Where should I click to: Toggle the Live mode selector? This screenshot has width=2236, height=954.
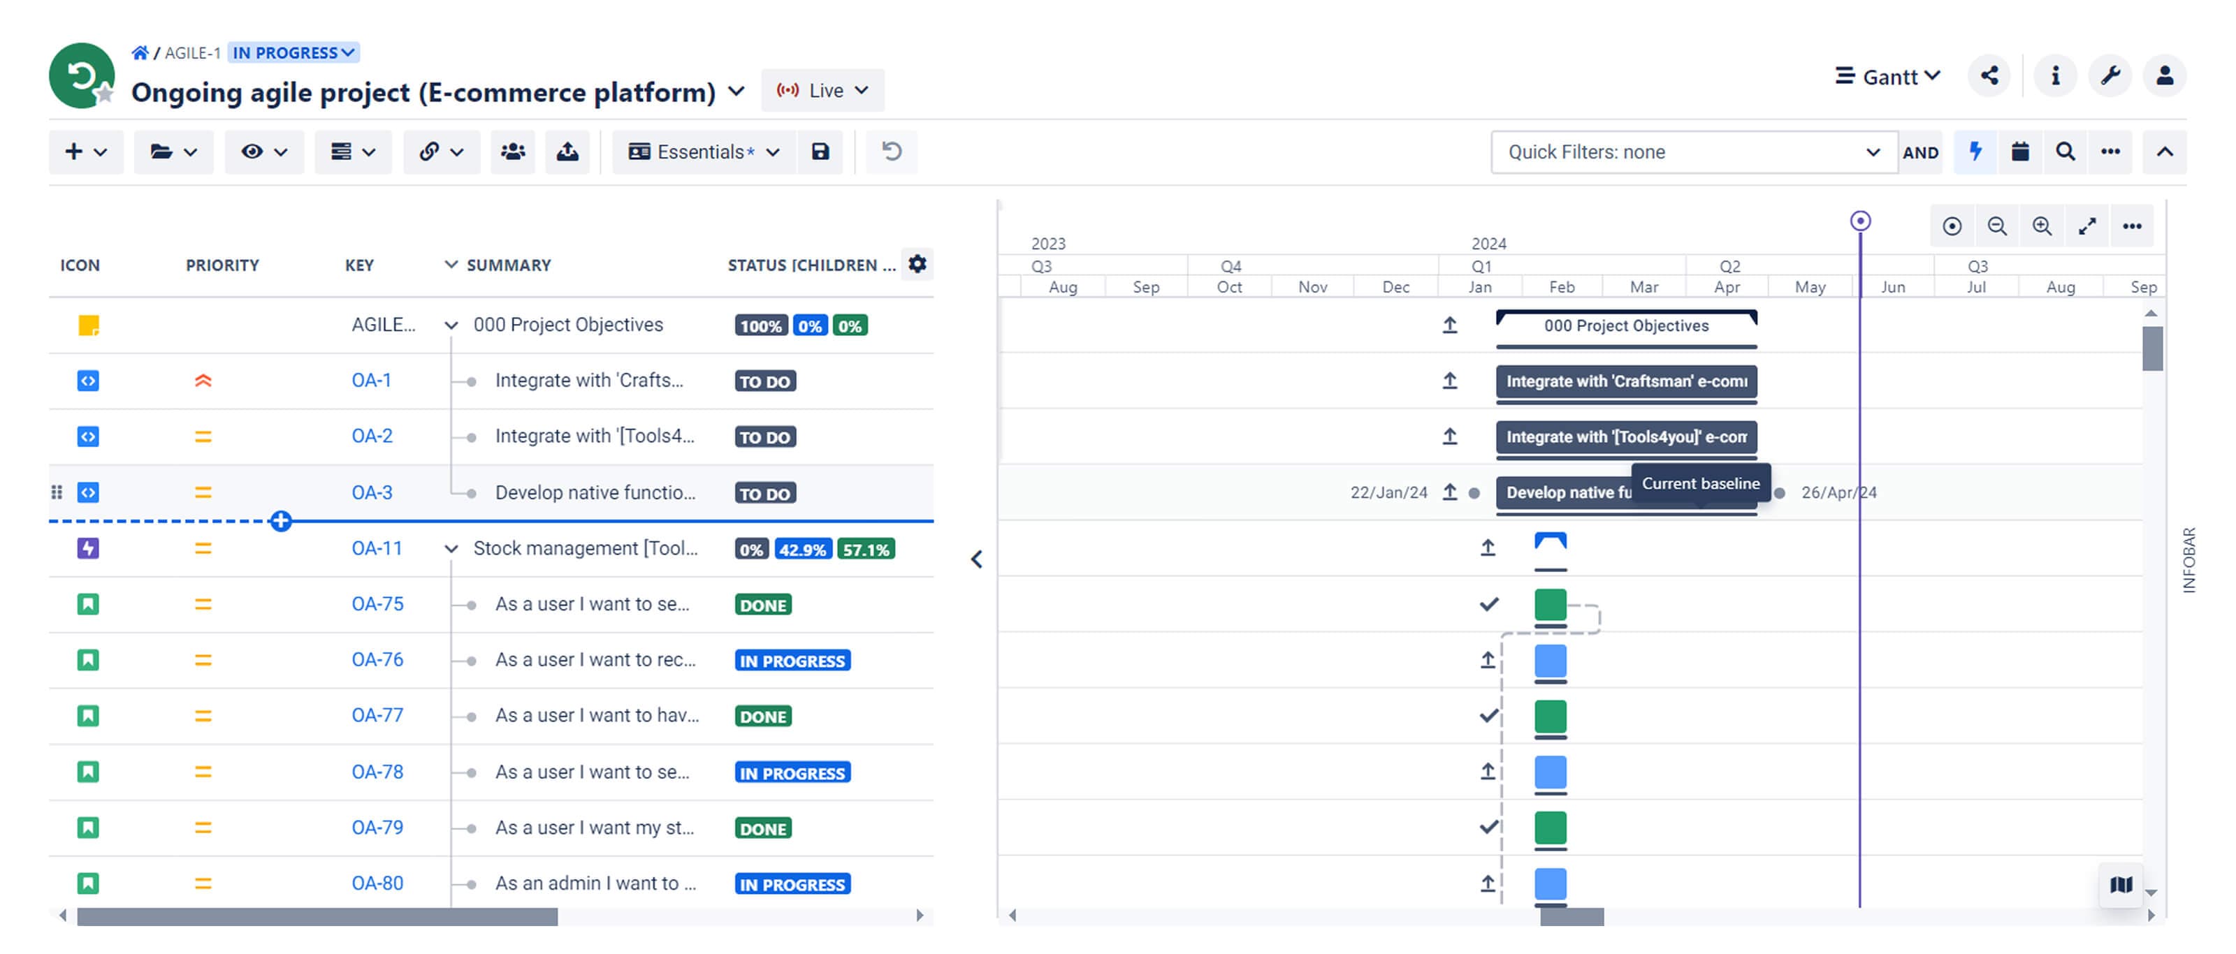coord(822,90)
